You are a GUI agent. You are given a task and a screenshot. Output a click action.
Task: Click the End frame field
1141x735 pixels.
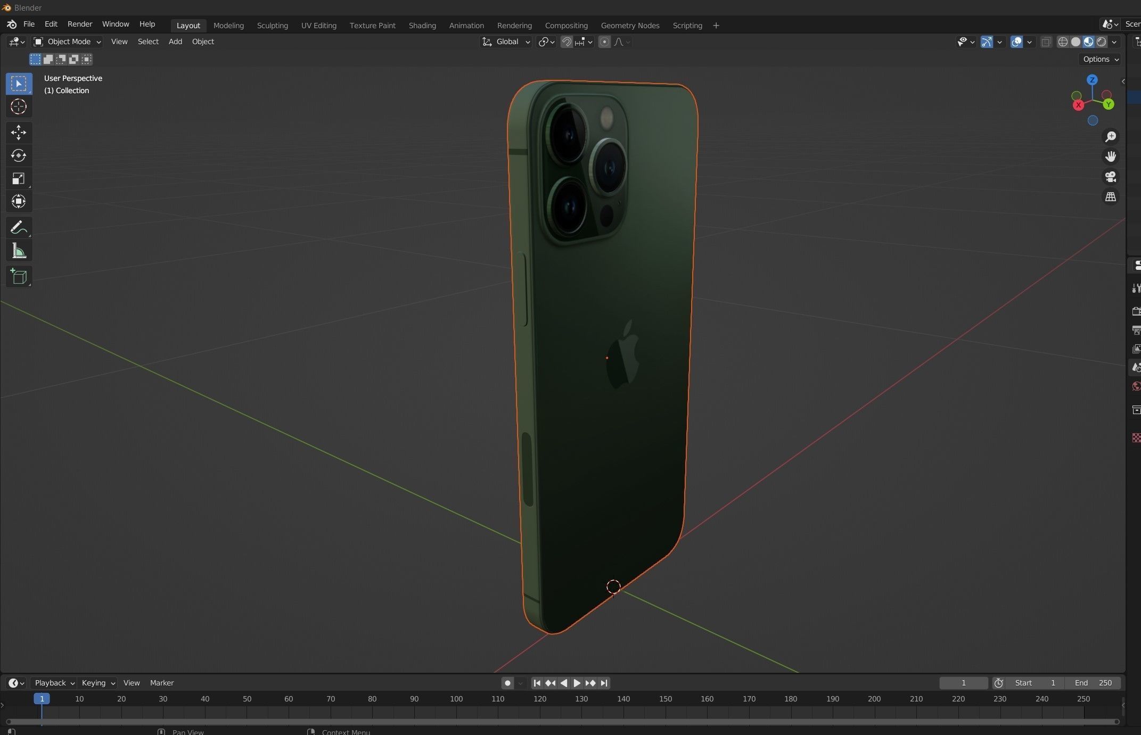click(1093, 683)
